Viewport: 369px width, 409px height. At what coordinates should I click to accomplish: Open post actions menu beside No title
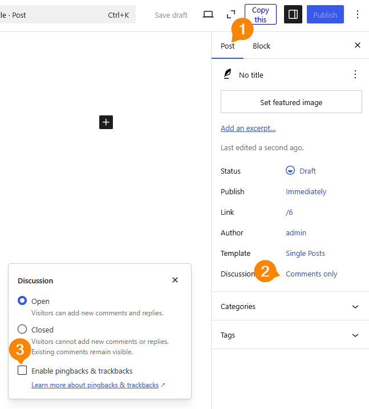(x=355, y=75)
